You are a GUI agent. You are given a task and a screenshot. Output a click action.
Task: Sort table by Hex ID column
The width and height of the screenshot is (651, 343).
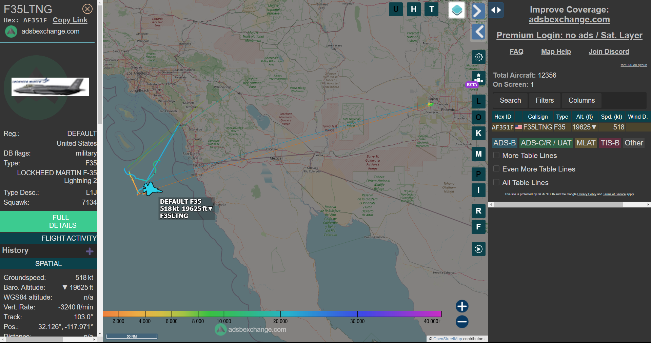pyautogui.click(x=502, y=117)
